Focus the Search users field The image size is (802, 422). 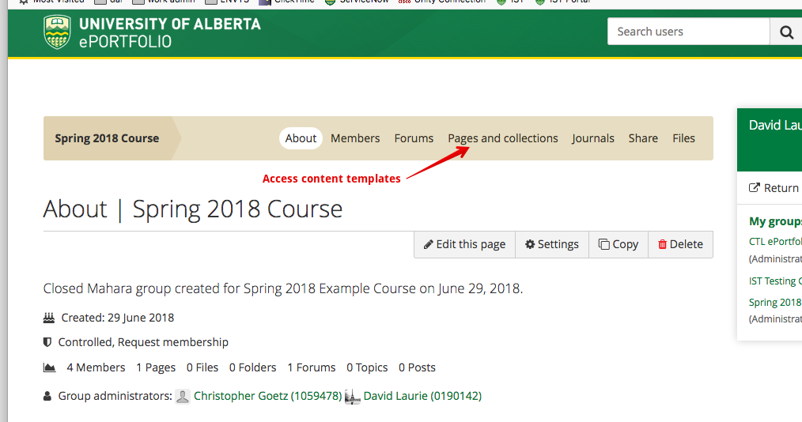(688, 32)
